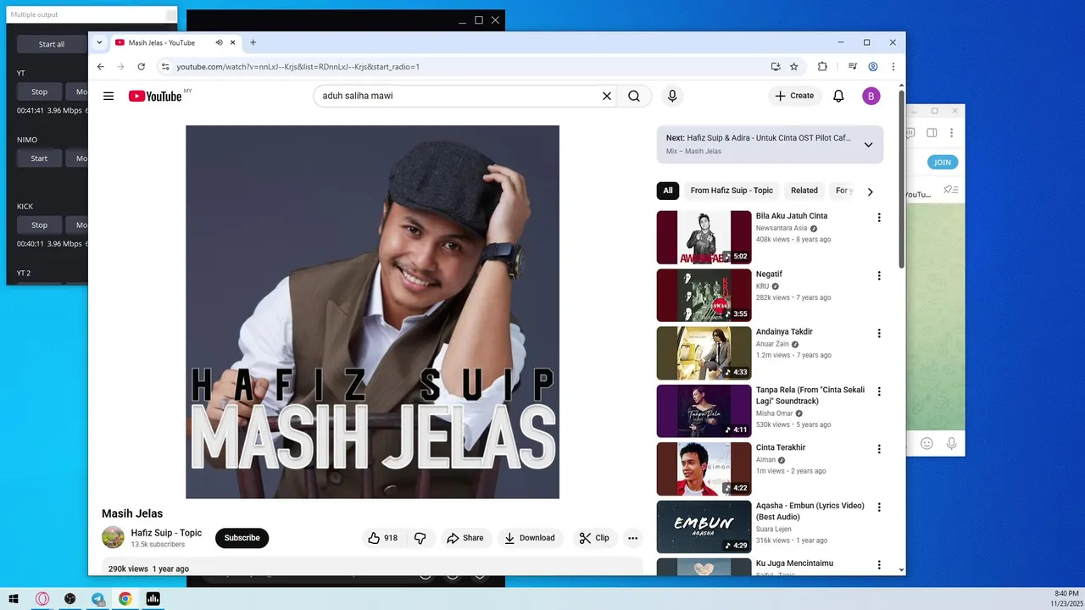Open more actions ellipsis under video
1085x610 pixels.
click(x=632, y=538)
